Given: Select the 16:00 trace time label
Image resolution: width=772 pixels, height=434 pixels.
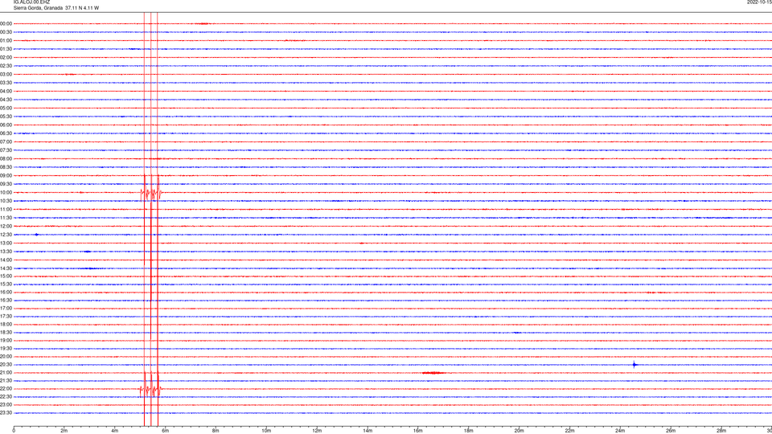Looking at the screenshot, I should (x=6, y=293).
